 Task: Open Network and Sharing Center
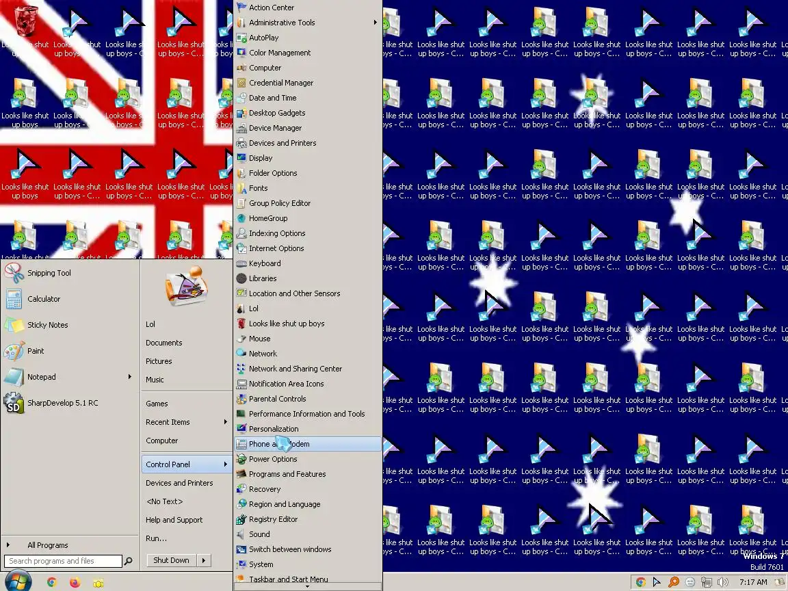pos(308,369)
